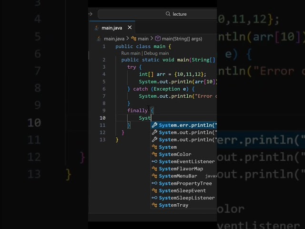This screenshot has height=229, width=305.
Task: Click interface icon beside SystemSleepListener
Action: [x=154, y=198]
